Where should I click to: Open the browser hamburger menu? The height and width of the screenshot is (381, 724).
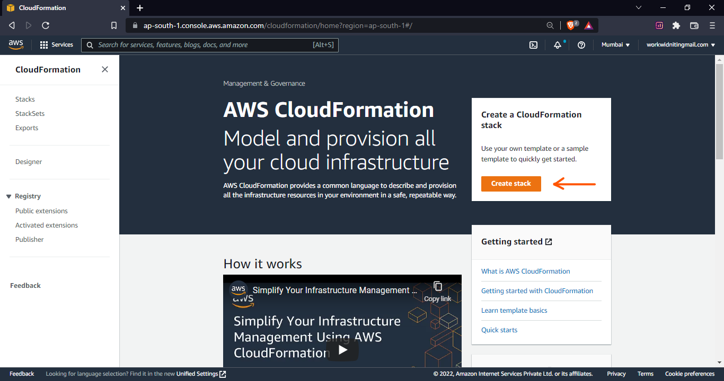712,25
